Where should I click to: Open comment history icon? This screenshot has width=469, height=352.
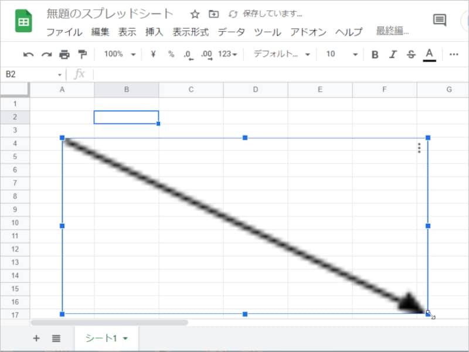point(440,20)
